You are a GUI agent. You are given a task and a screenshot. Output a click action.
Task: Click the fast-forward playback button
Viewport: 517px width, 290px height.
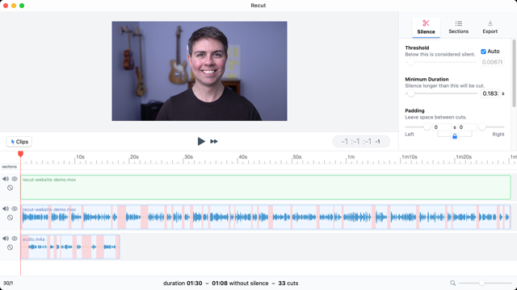[214, 142]
